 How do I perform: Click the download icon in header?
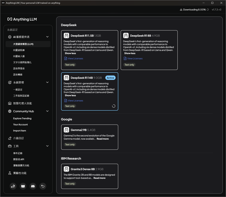[181, 10]
